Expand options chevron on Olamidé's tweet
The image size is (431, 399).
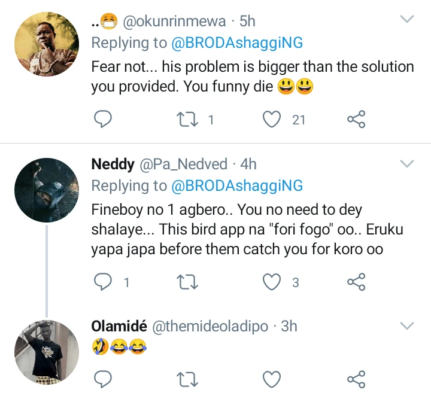click(x=407, y=326)
